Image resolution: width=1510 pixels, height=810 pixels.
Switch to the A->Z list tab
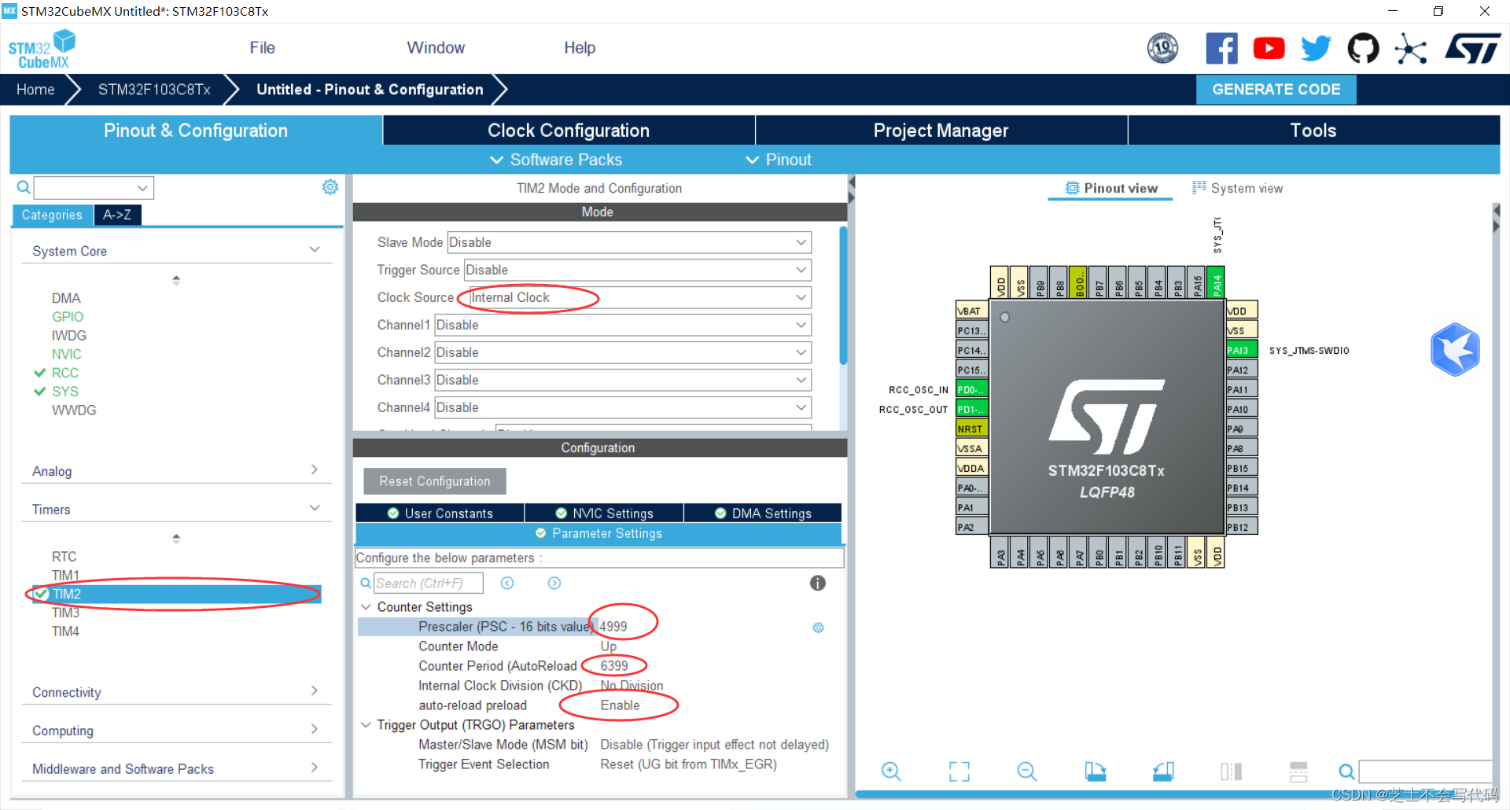[117, 215]
